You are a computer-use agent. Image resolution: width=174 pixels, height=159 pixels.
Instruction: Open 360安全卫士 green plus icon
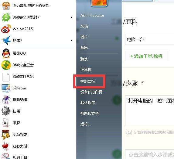point(6,65)
